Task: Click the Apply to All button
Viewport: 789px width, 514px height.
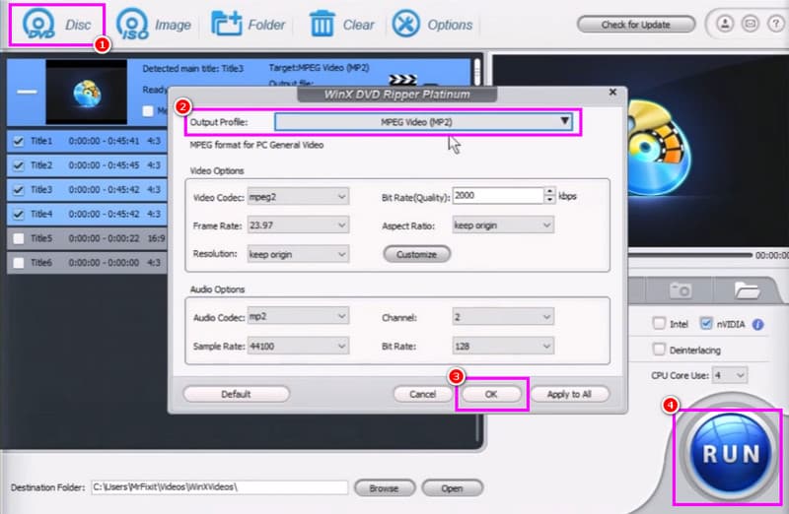Action: [569, 394]
